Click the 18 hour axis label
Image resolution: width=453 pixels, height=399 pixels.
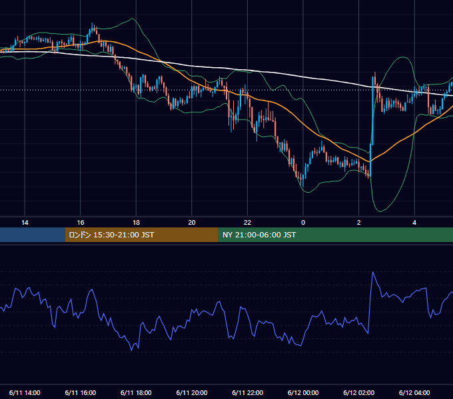pyautogui.click(x=136, y=223)
